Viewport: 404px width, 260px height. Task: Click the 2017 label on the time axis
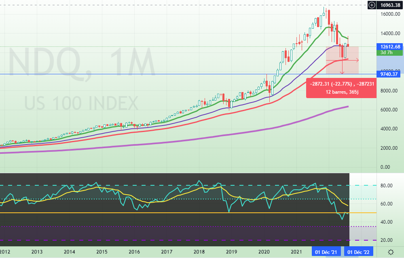(x=167, y=252)
